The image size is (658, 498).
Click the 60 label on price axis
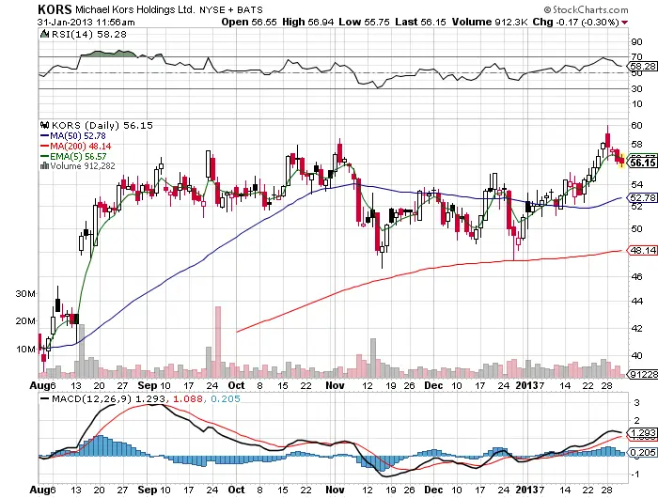pos(636,125)
